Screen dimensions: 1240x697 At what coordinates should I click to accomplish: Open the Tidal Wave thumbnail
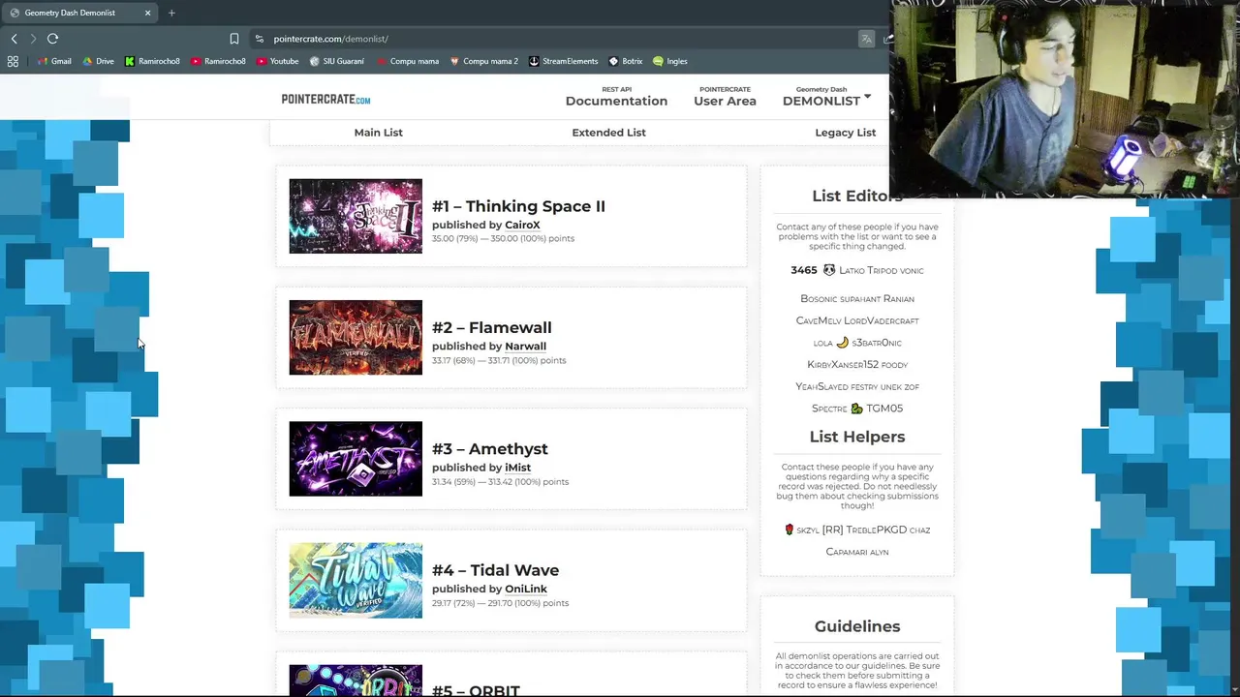[356, 581]
